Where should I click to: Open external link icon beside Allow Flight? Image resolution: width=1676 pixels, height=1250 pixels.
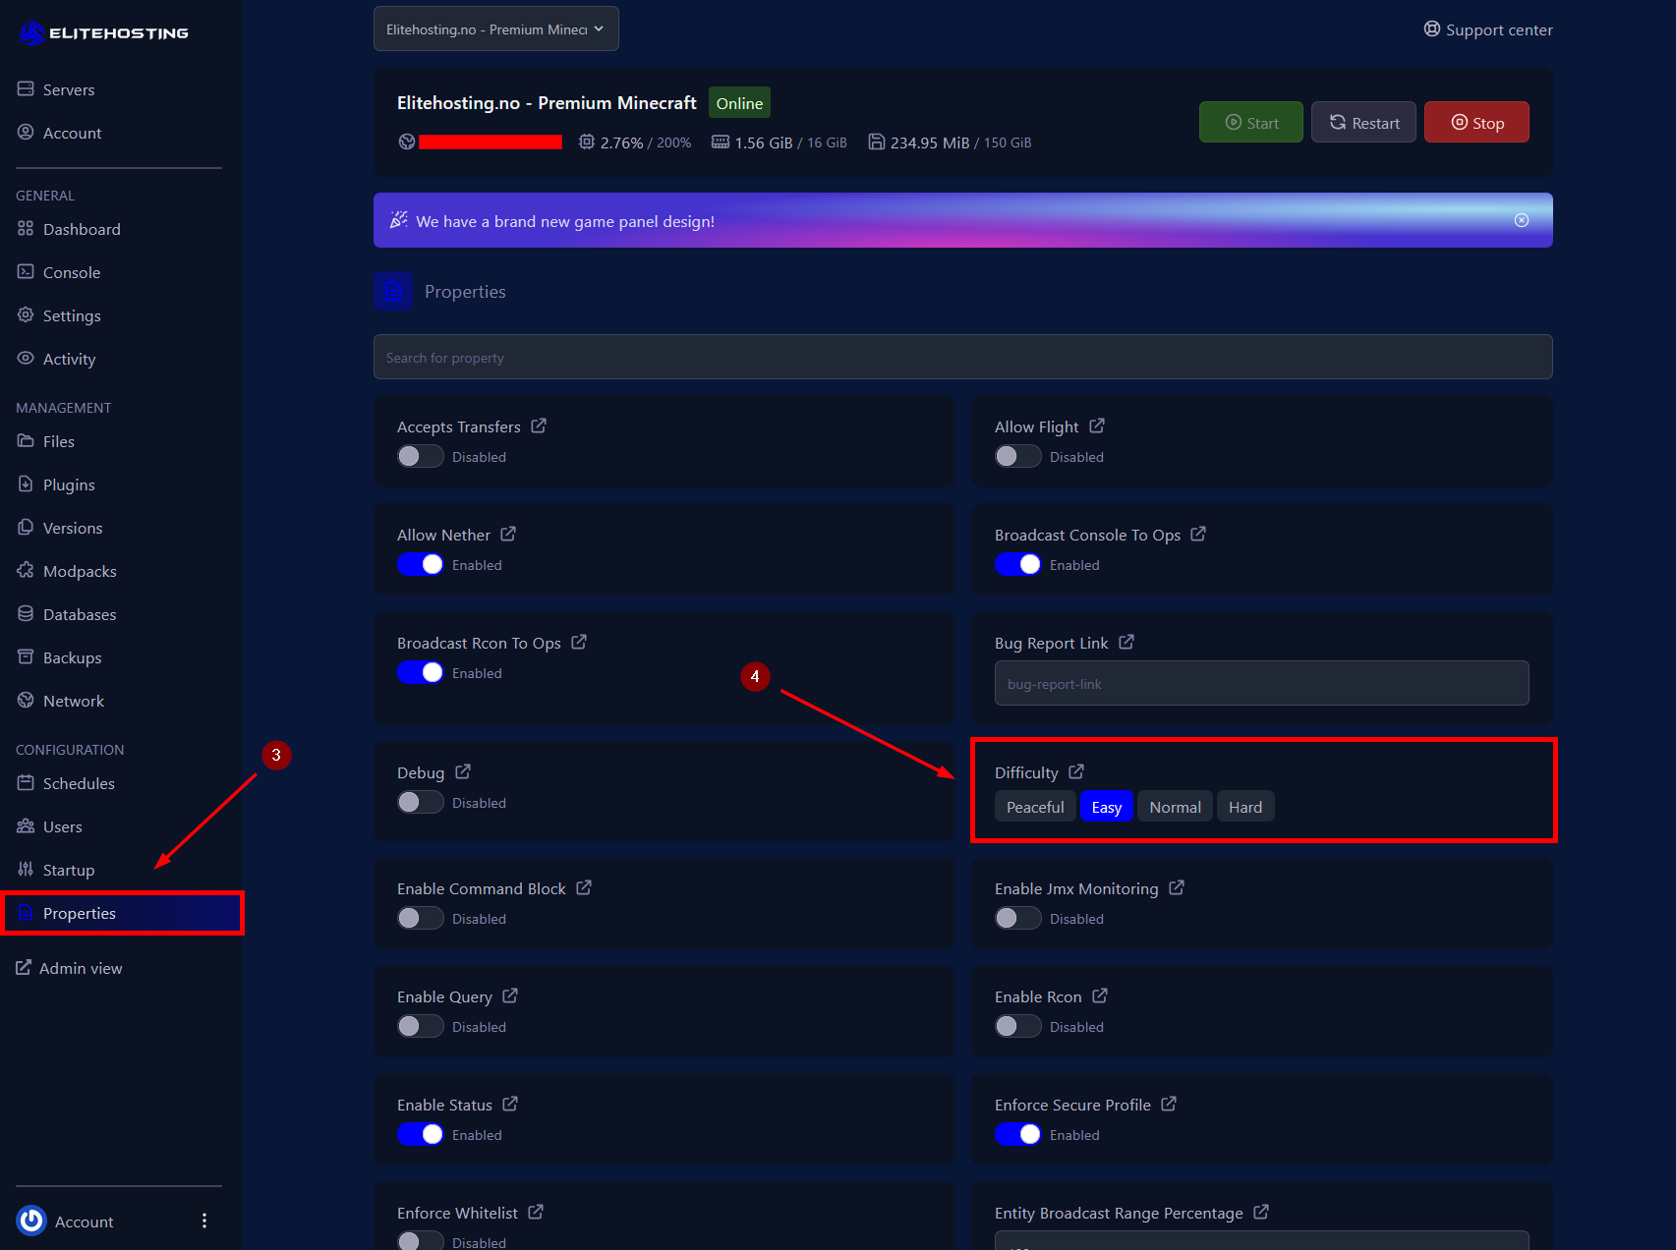[x=1097, y=426]
